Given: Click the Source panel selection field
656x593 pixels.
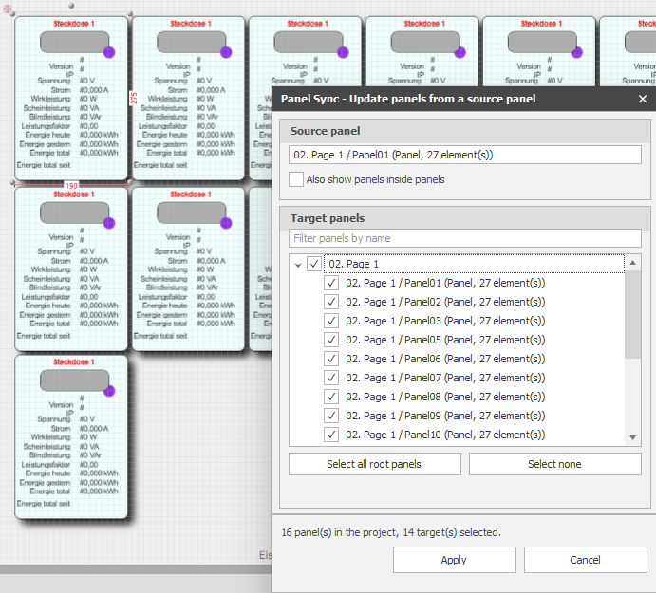Looking at the screenshot, I should click(x=465, y=155).
